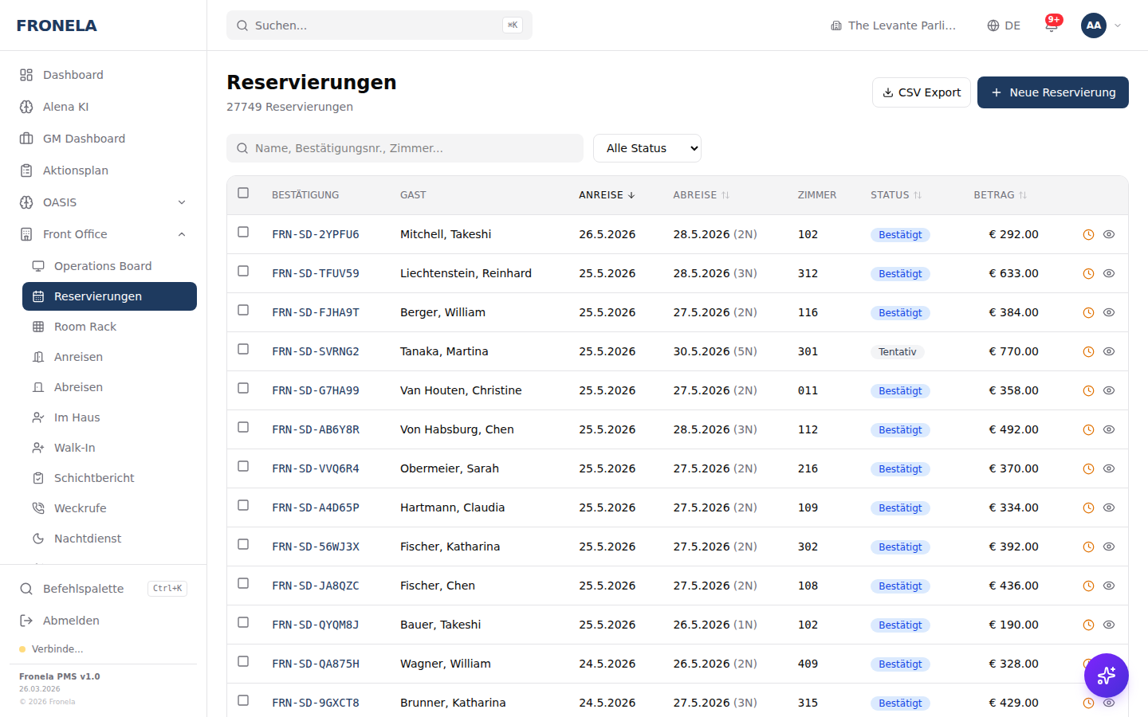The width and height of the screenshot is (1148, 717).
Task: Create a Neue Reservierung
Action: 1052,92
